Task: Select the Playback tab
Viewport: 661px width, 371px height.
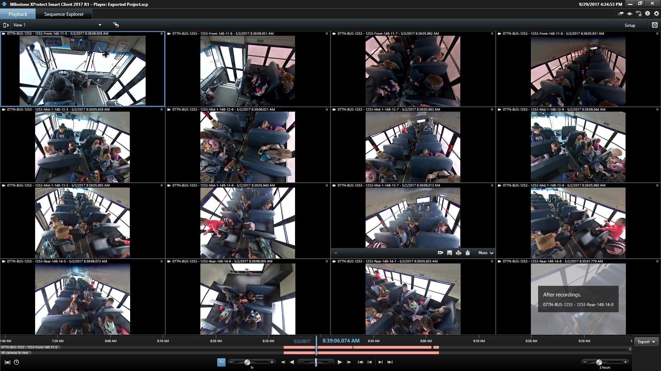Action: (x=18, y=14)
